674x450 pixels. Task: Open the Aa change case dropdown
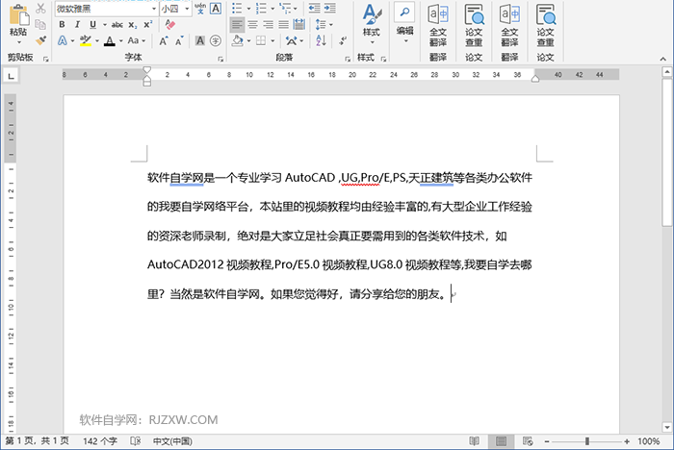coord(137,40)
